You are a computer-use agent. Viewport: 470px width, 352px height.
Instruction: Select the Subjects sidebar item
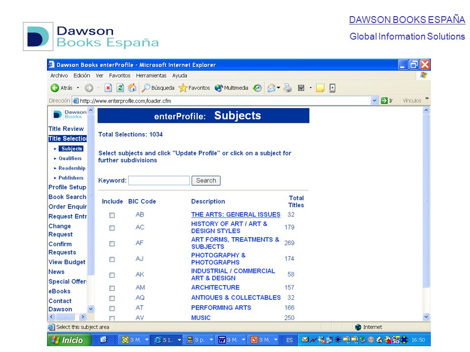[71, 149]
